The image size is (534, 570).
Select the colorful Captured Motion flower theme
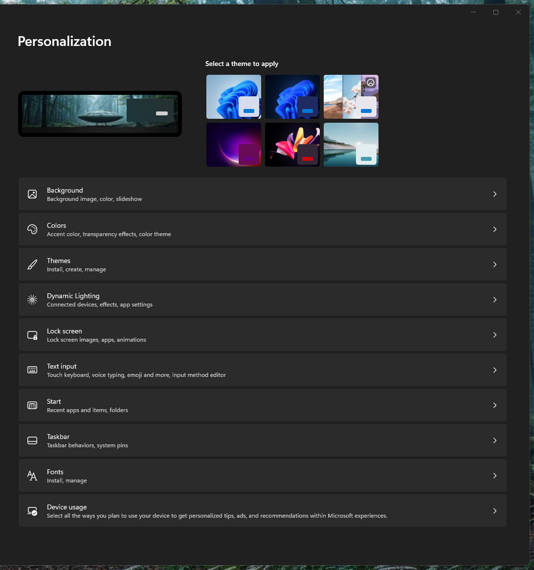tap(292, 145)
